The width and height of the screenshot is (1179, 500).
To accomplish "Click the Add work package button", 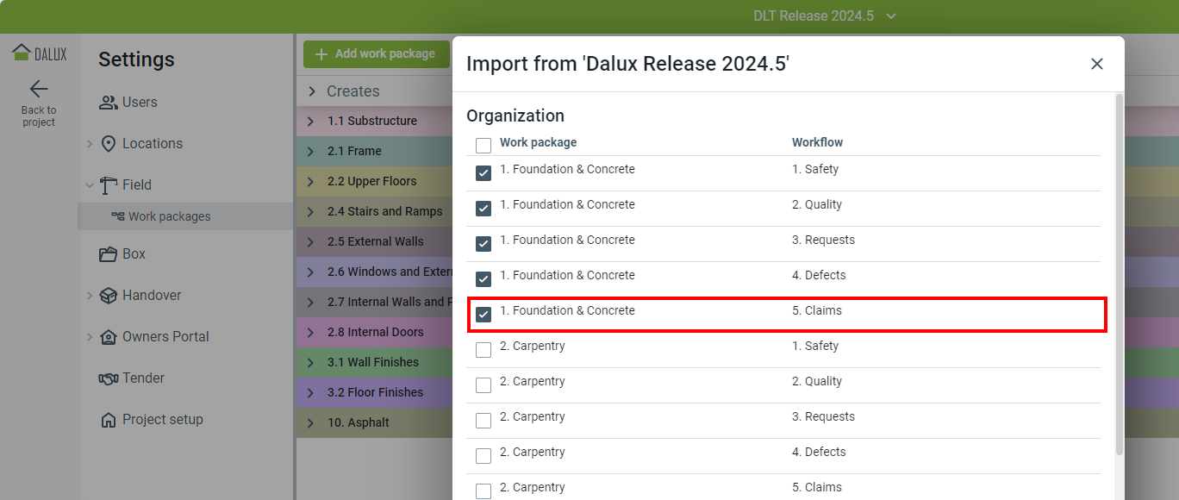I will point(376,54).
